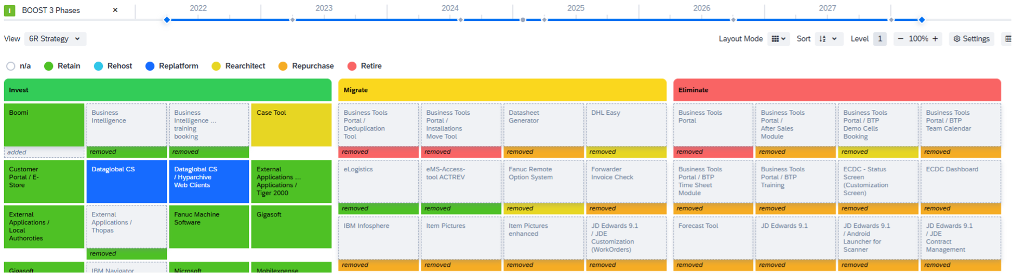
Task: Open the BTP Demo Cells Booking card
Action: click(878, 125)
